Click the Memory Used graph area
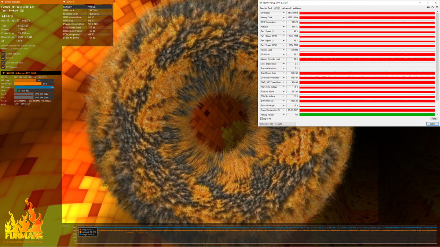The width and height of the screenshot is (440, 247). 367,50
